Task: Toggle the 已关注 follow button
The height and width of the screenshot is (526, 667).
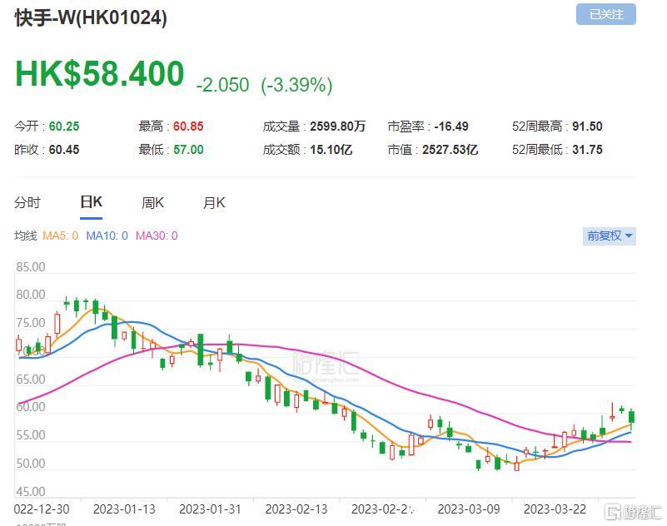Action: (x=605, y=14)
